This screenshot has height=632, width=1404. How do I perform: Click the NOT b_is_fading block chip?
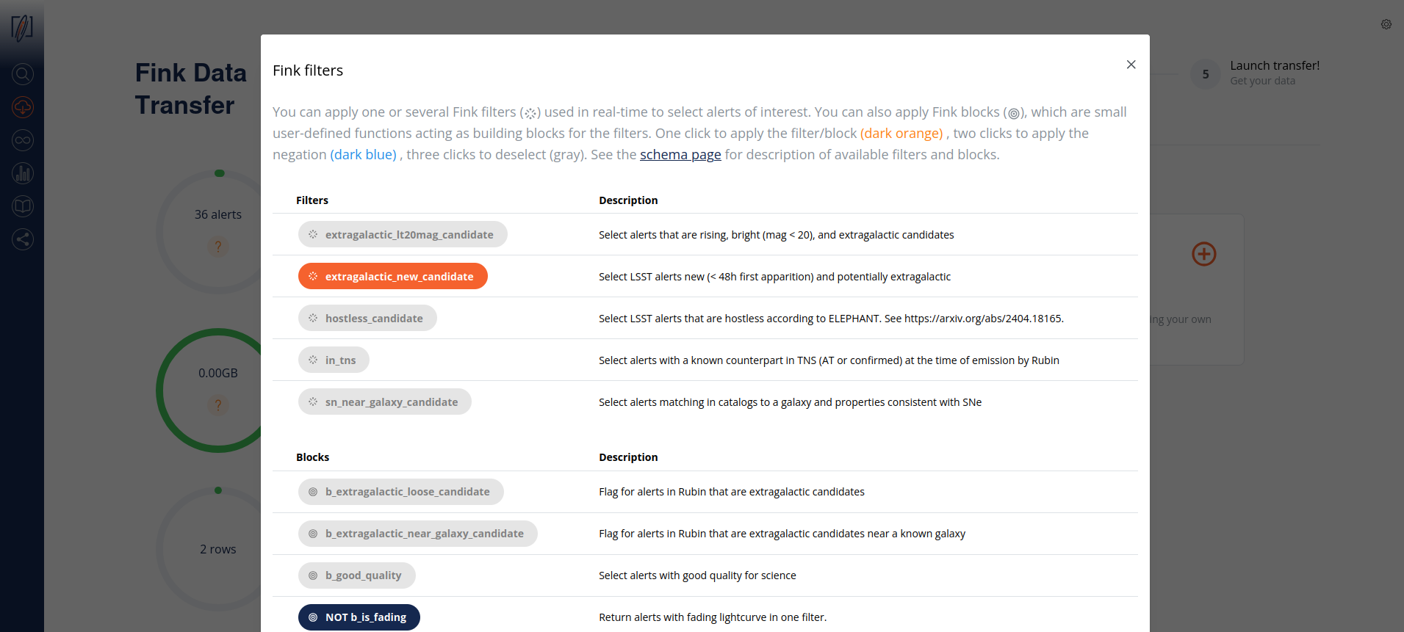pos(359,617)
